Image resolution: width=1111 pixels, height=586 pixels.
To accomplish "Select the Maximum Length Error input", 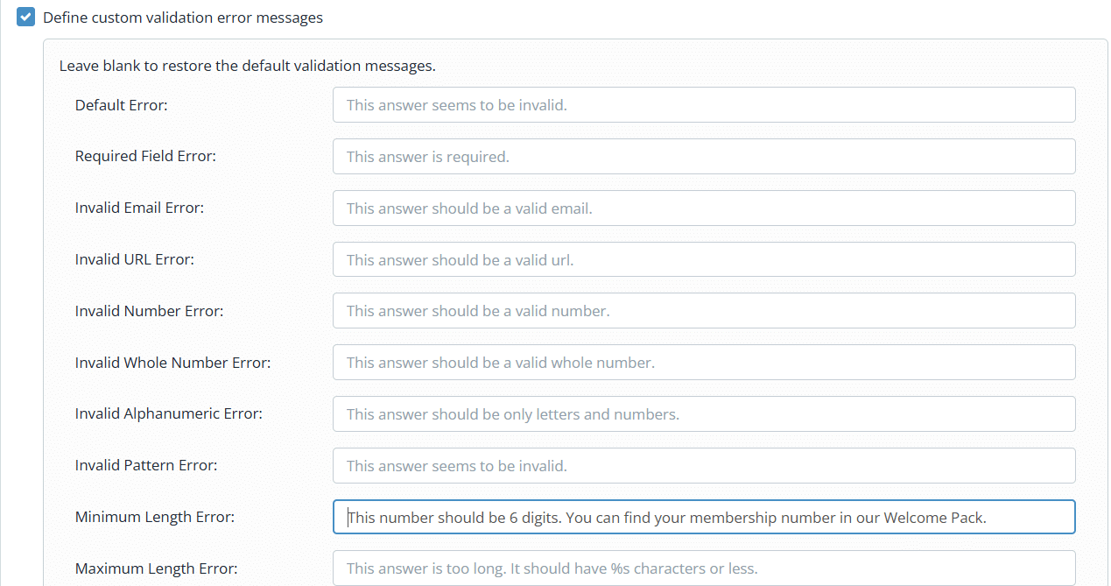I will (x=704, y=568).
